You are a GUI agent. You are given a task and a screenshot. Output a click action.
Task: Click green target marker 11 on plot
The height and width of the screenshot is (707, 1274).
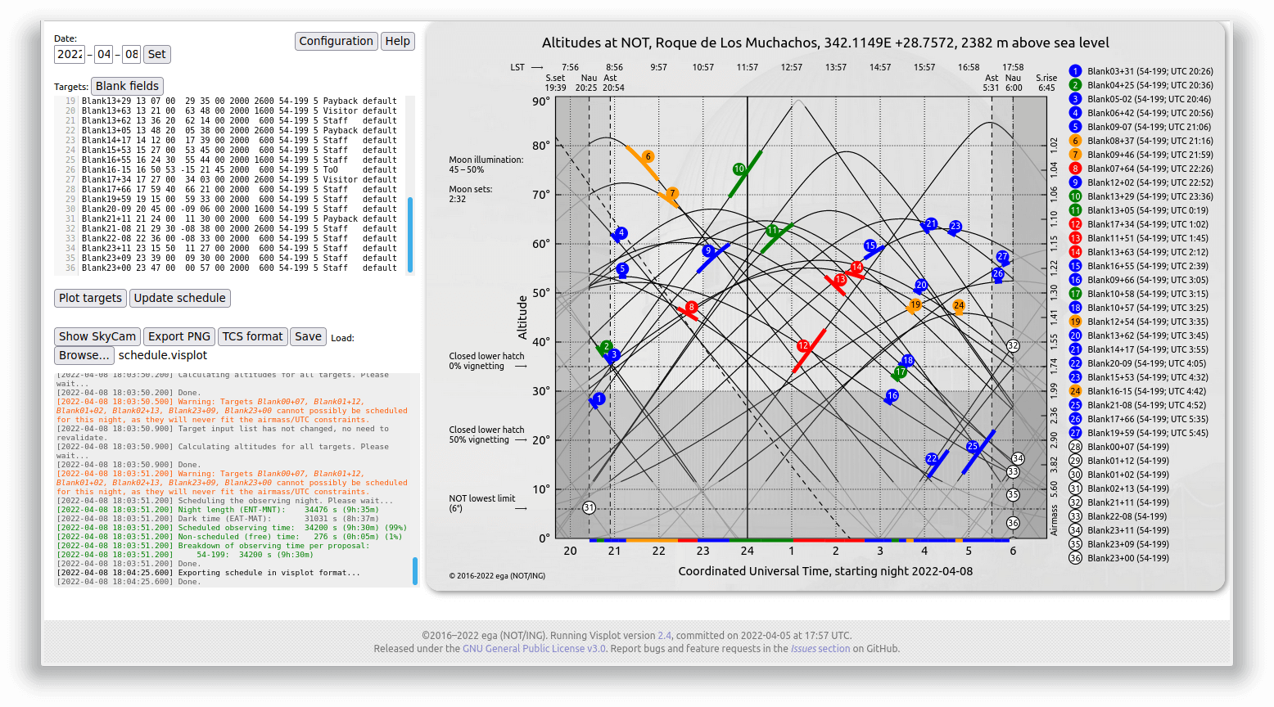click(772, 231)
